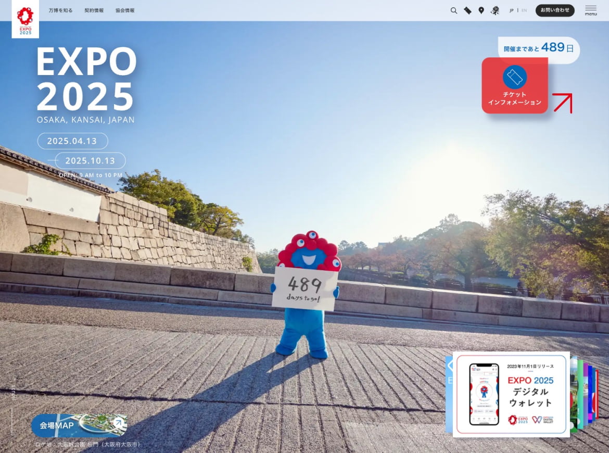Open the EXPO 2025 デジタルウォレット banner
This screenshot has height=453, width=609.
[x=511, y=394]
